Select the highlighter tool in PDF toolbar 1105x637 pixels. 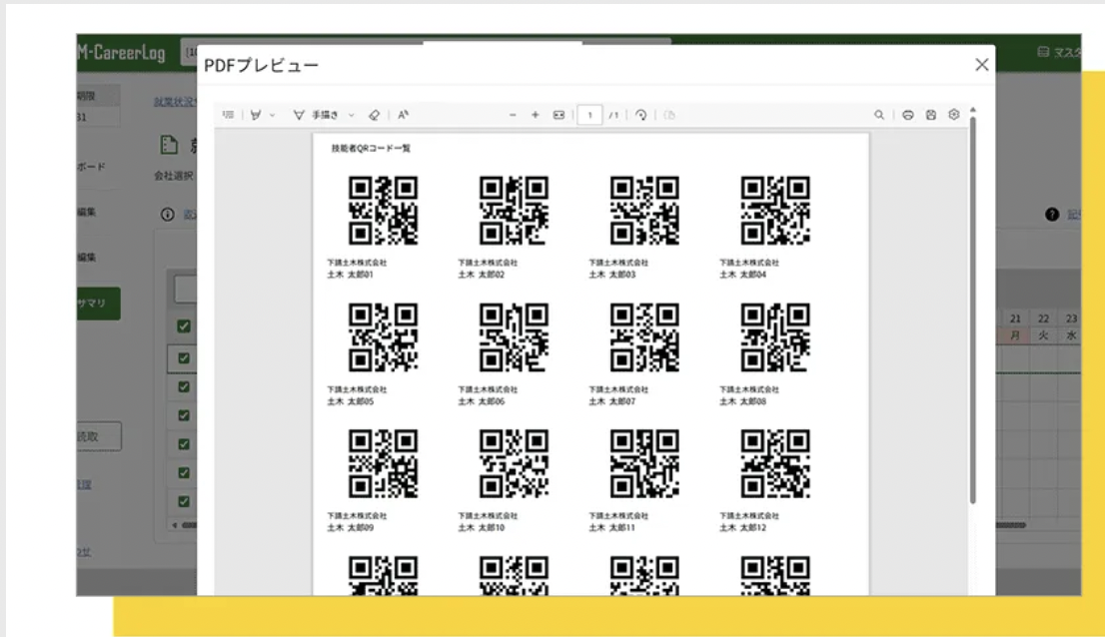point(256,115)
